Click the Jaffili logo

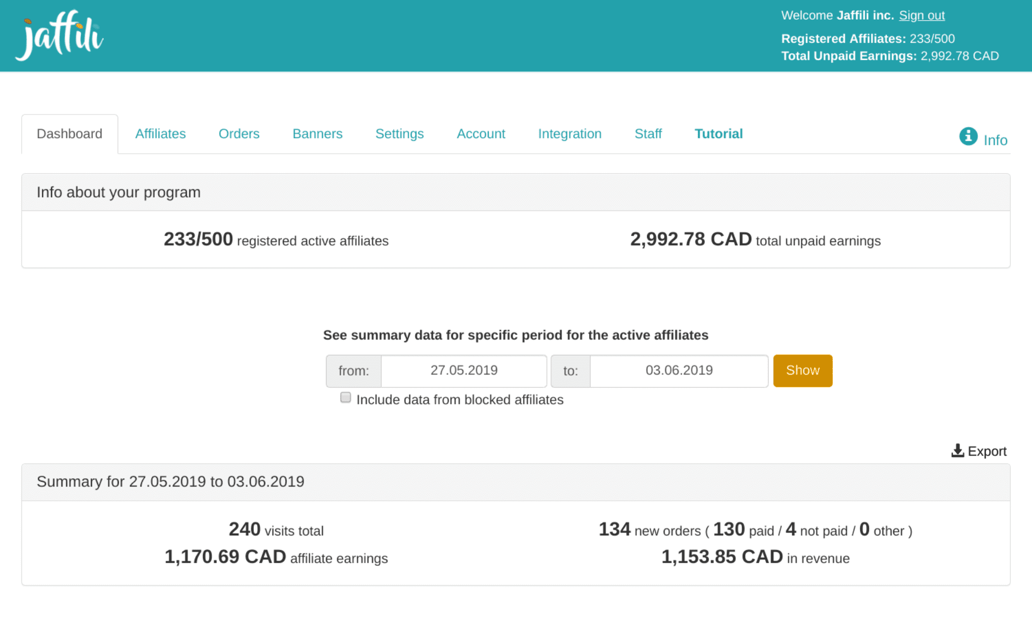point(59,35)
